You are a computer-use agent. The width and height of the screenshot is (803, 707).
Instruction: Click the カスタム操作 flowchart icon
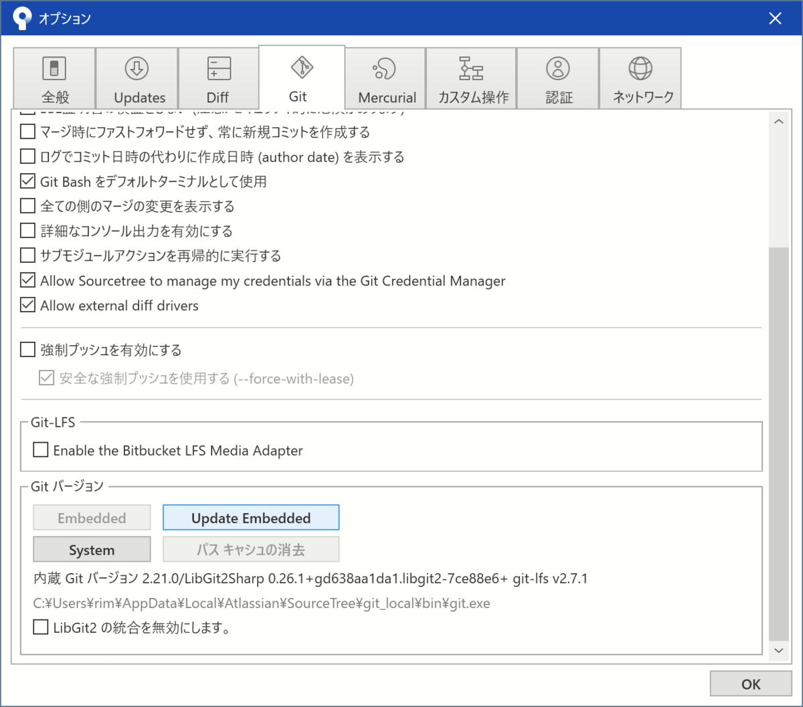(x=471, y=68)
